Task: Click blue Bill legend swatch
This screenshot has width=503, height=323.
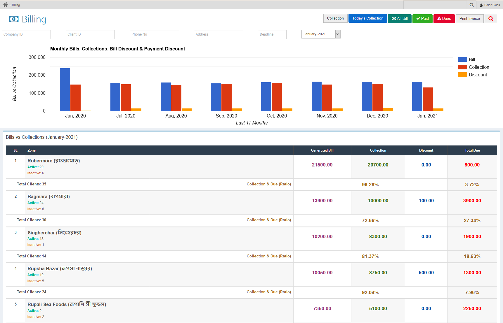Action: pos(462,59)
